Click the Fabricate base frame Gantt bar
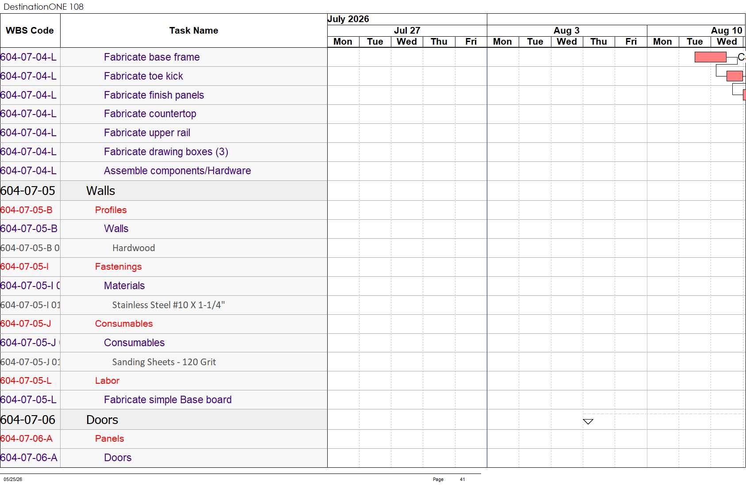 pos(710,57)
